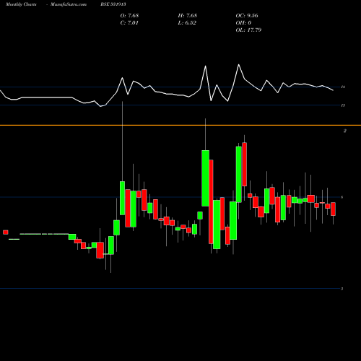This screenshot has width=361, height=361.
Task: Click the "BSE 531913" stock code
Action: (x=113, y=4)
